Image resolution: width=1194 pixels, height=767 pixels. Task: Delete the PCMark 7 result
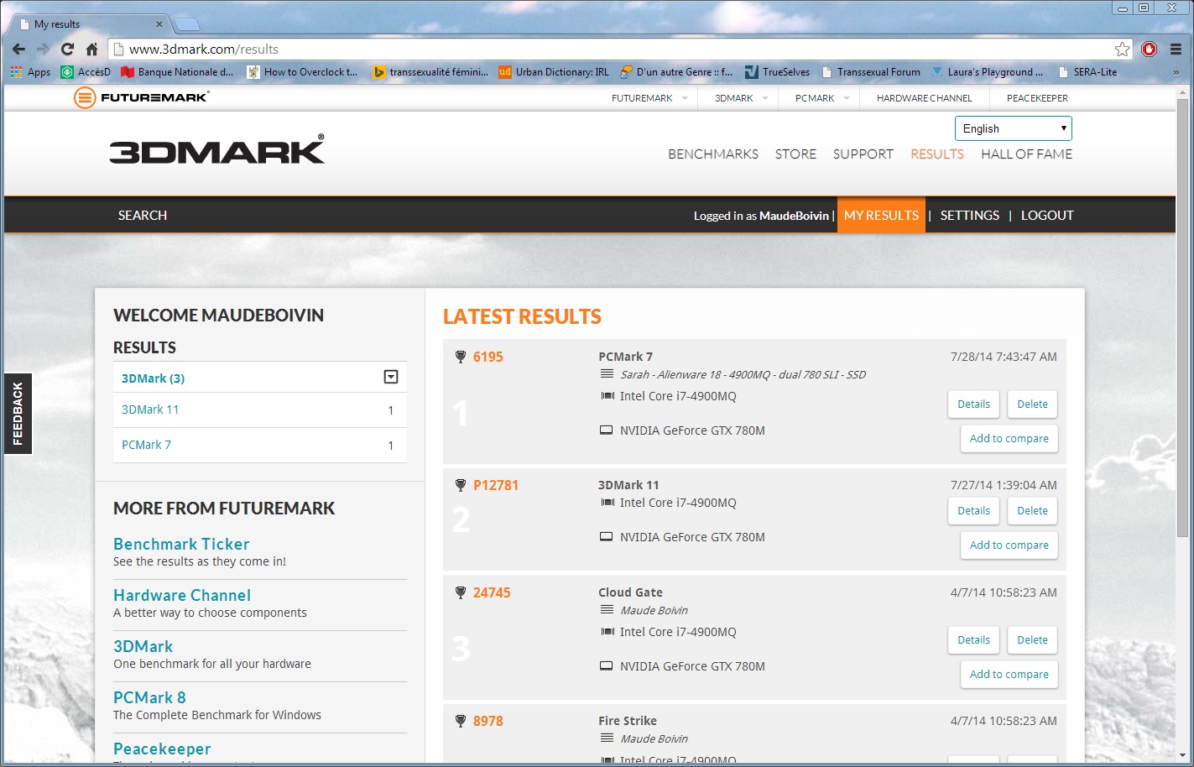(1032, 404)
